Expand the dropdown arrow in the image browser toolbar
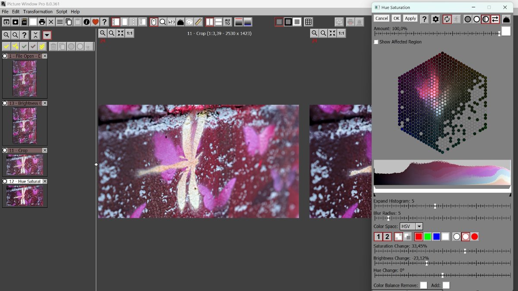The width and height of the screenshot is (518, 291). 47,35
